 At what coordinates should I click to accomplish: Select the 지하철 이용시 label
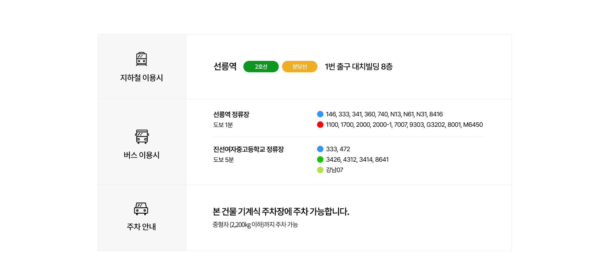tap(141, 78)
